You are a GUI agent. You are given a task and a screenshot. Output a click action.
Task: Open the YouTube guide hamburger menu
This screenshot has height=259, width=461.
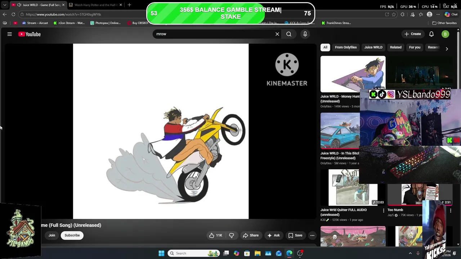click(10, 34)
